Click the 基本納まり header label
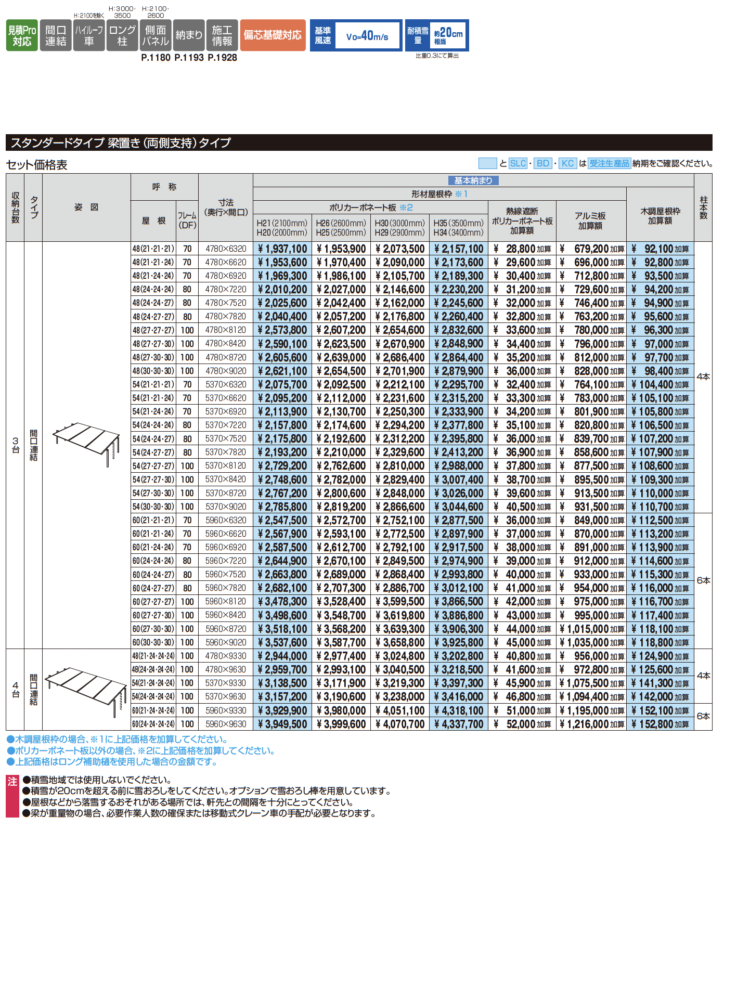The width and height of the screenshot is (750, 985). 473,180
